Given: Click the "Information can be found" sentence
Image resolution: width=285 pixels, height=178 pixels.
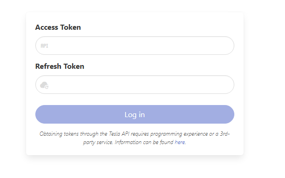Looking at the screenshot, I should 144,142.
